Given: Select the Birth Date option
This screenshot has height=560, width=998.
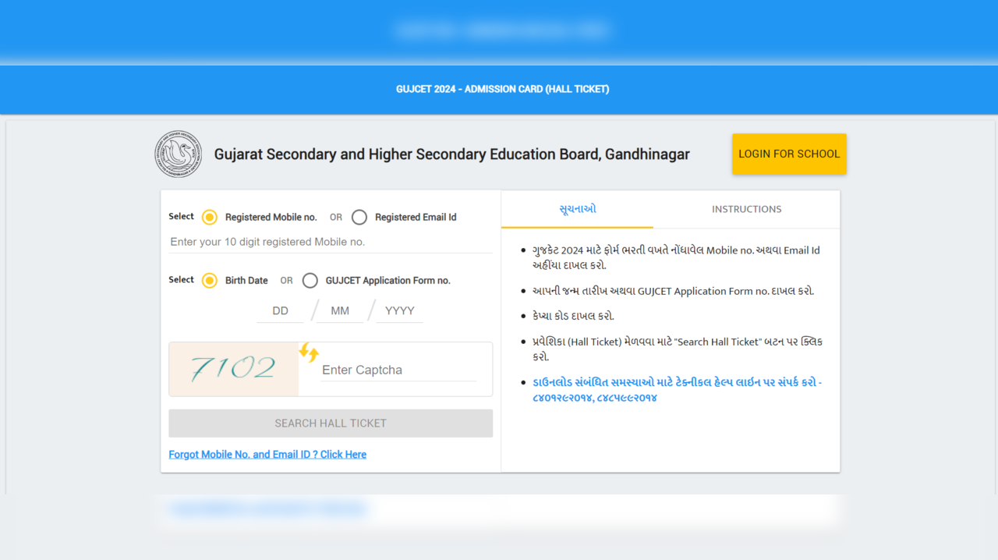Looking at the screenshot, I should 210,280.
